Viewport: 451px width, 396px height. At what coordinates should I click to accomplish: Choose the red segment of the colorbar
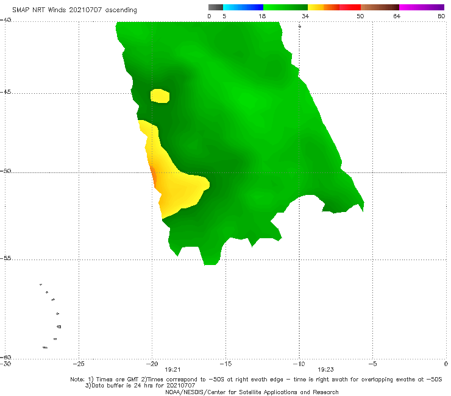[x=350, y=7]
